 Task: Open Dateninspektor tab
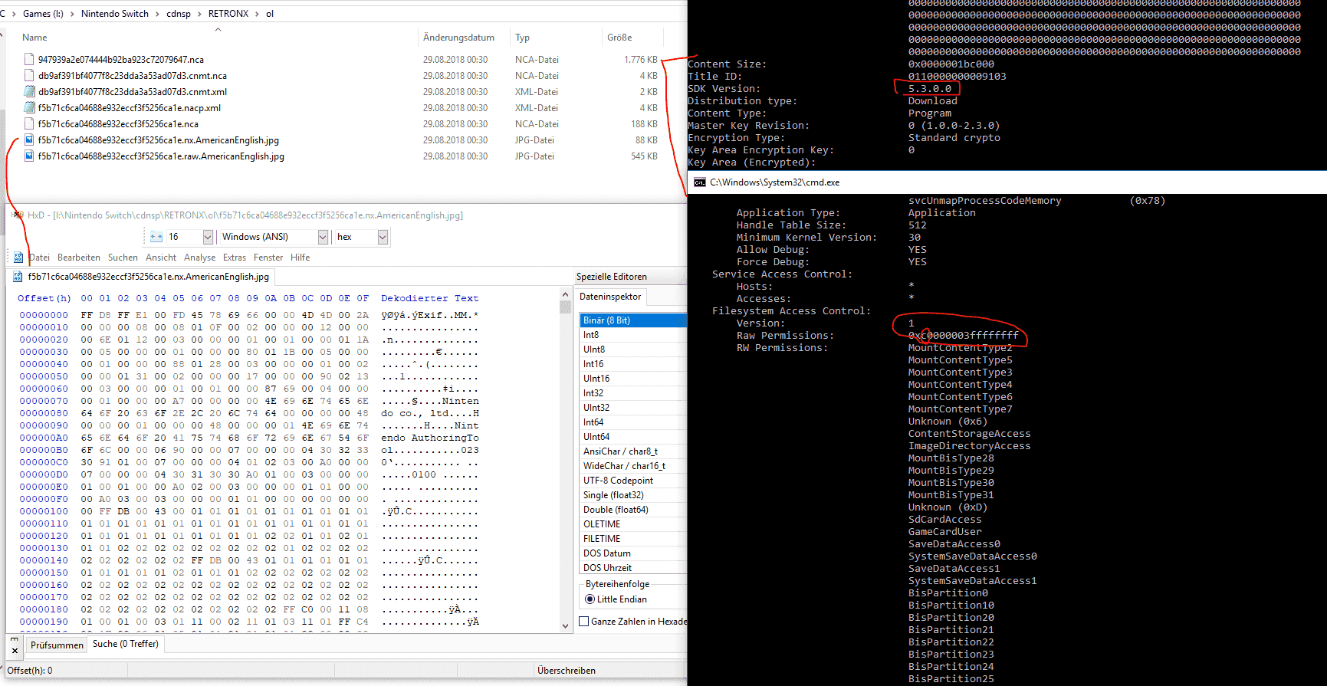point(610,297)
